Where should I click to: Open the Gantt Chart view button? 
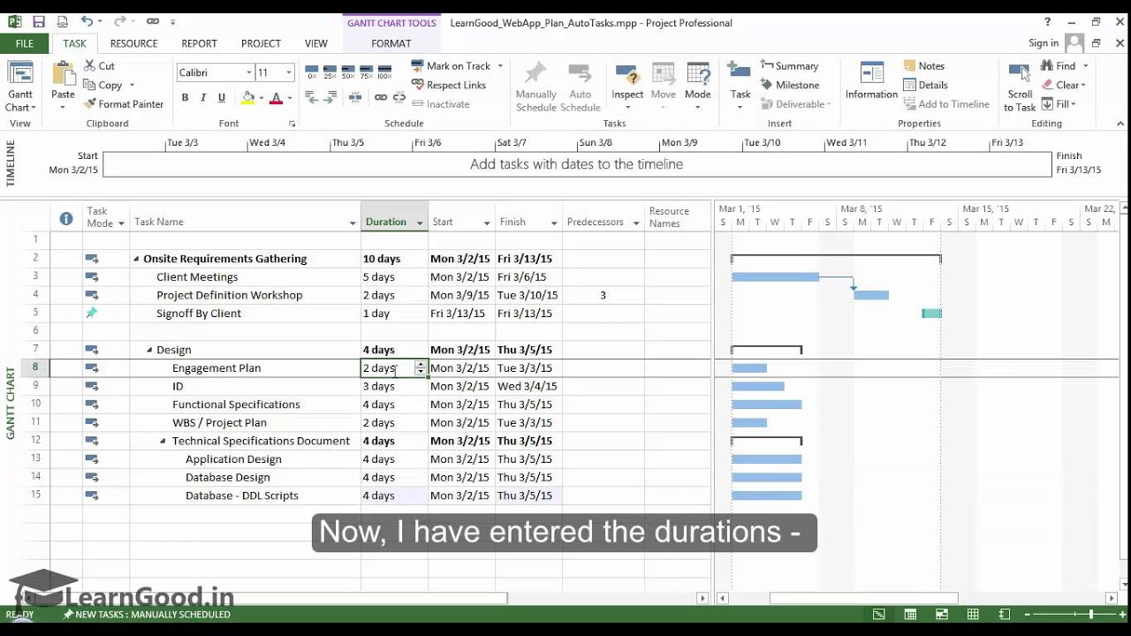pyautogui.click(x=19, y=87)
